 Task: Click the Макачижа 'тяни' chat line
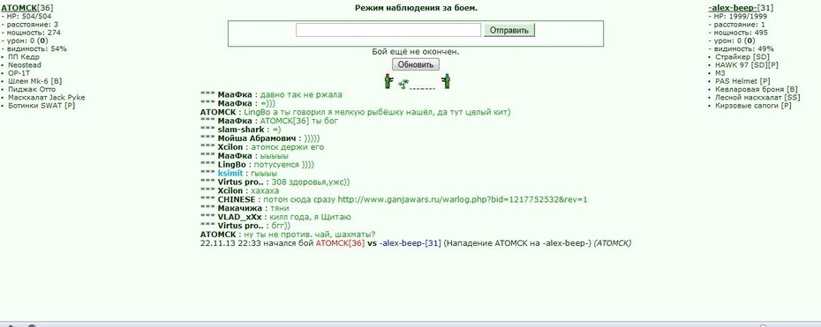pyautogui.click(x=245, y=208)
